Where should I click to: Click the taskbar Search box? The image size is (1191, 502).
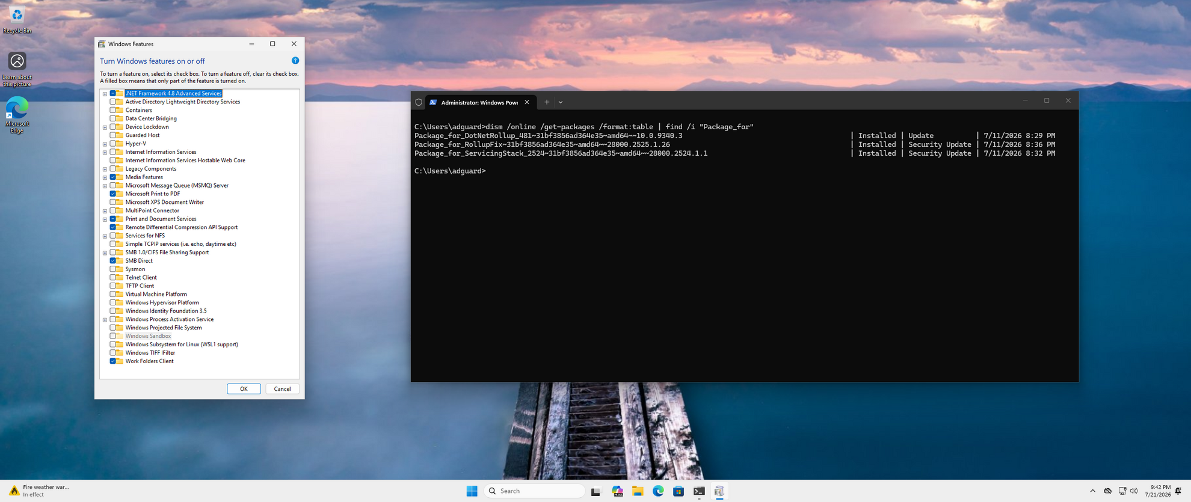coord(534,491)
